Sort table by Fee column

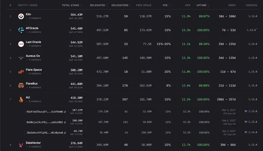[x=167, y=5]
